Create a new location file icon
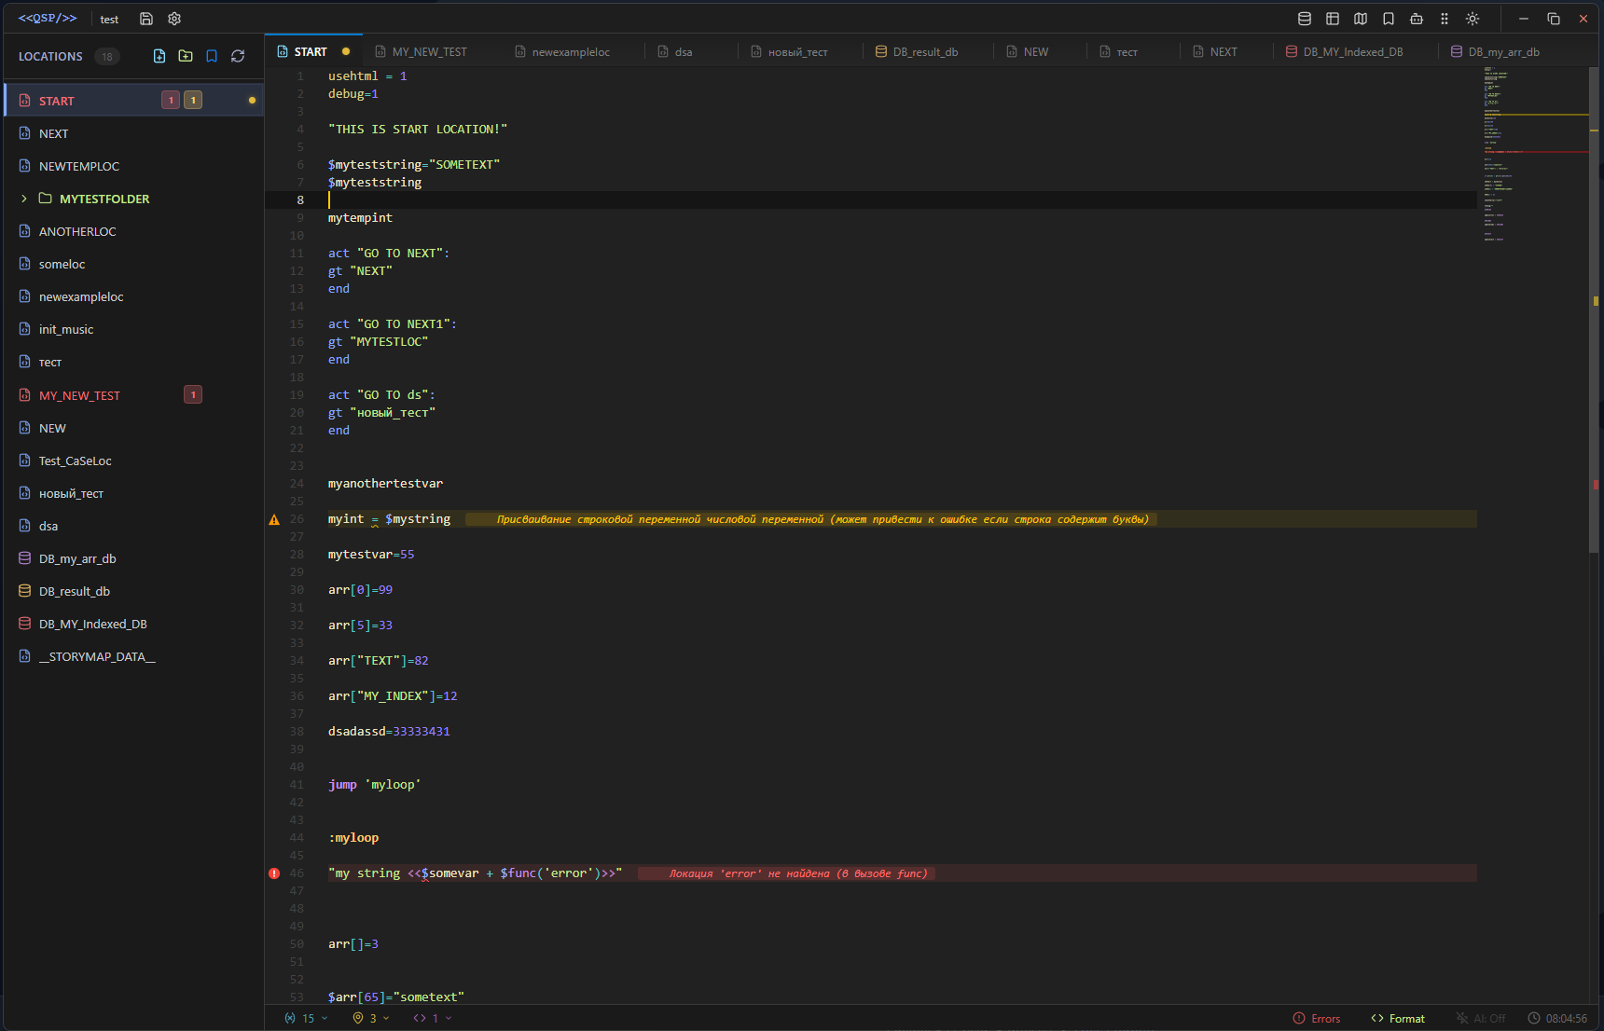This screenshot has width=1604, height=1031. point(159,56)
